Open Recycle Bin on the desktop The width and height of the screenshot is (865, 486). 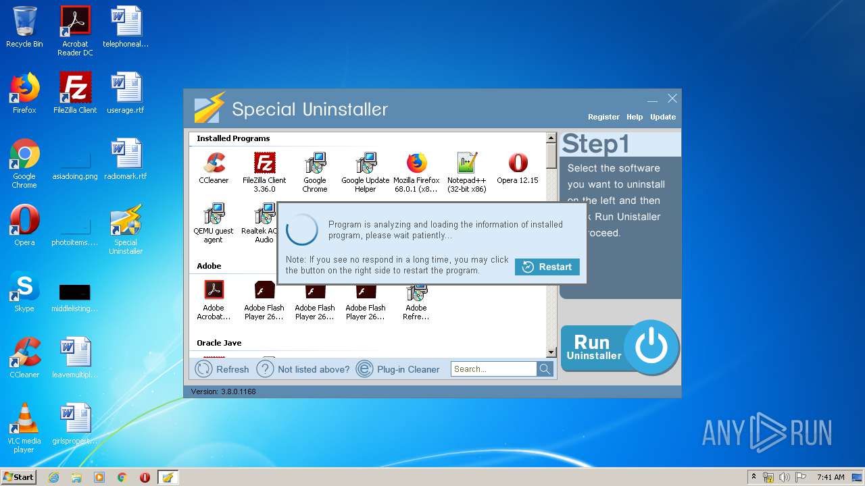[24, 27]
